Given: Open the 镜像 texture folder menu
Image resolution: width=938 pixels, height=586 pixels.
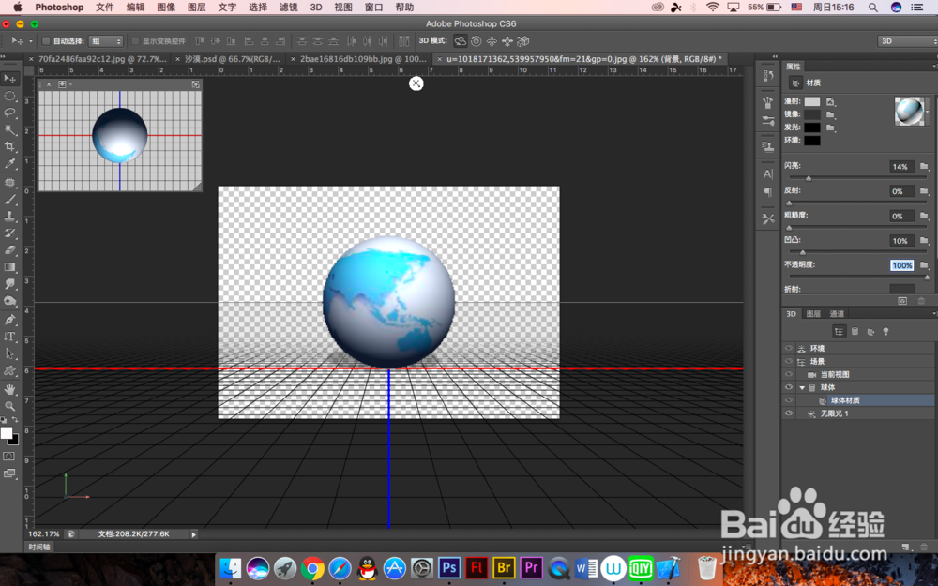Looking at the screenshot, I should pyautogui.click(x=830, y=114).
